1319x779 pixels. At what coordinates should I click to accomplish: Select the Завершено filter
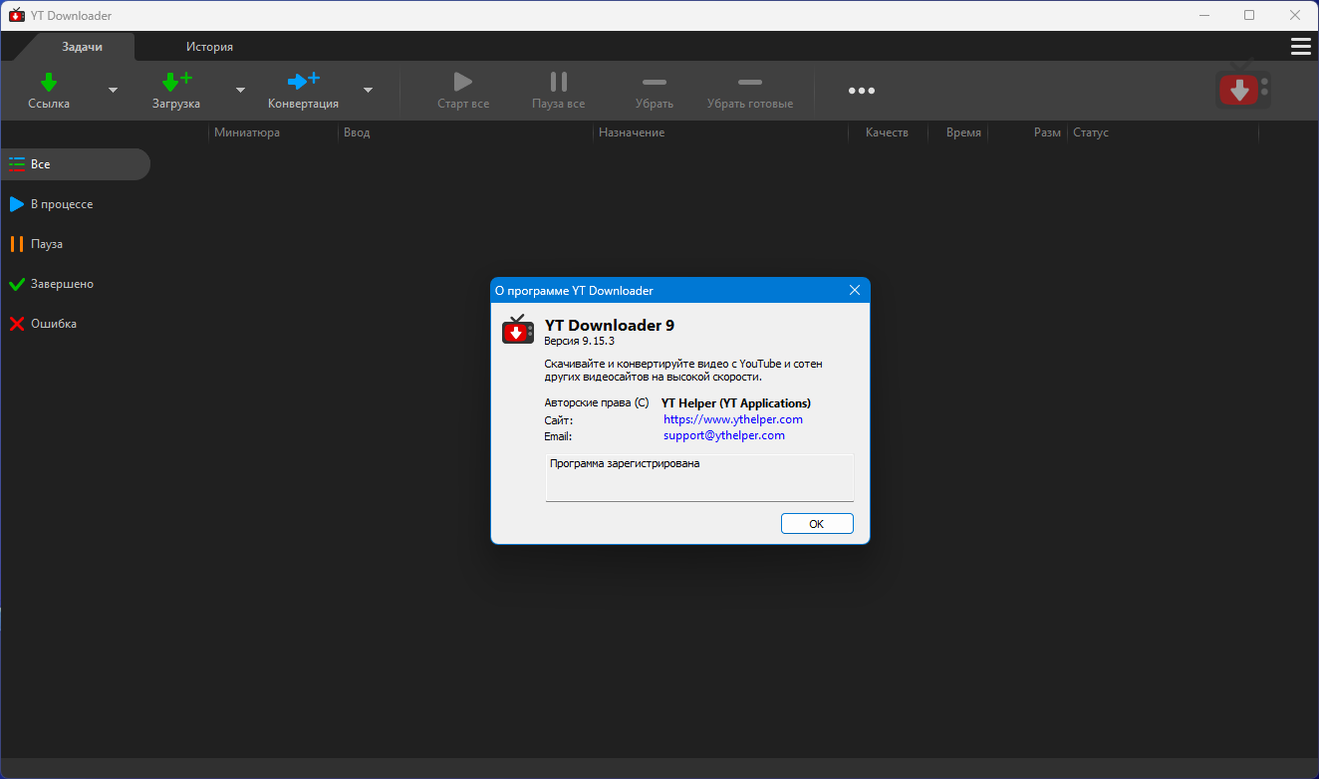(75, 284)
